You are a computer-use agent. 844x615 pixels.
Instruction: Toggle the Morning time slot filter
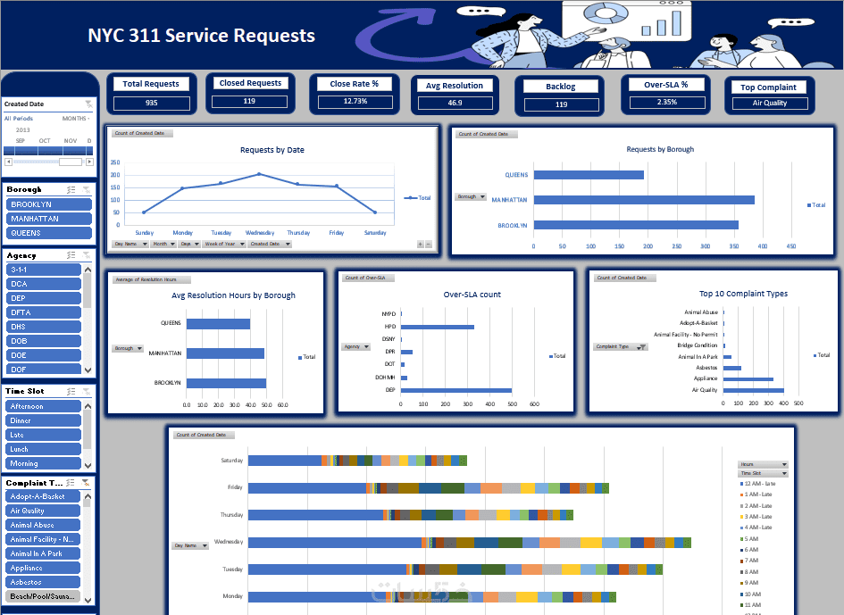(x=43, y=463)
